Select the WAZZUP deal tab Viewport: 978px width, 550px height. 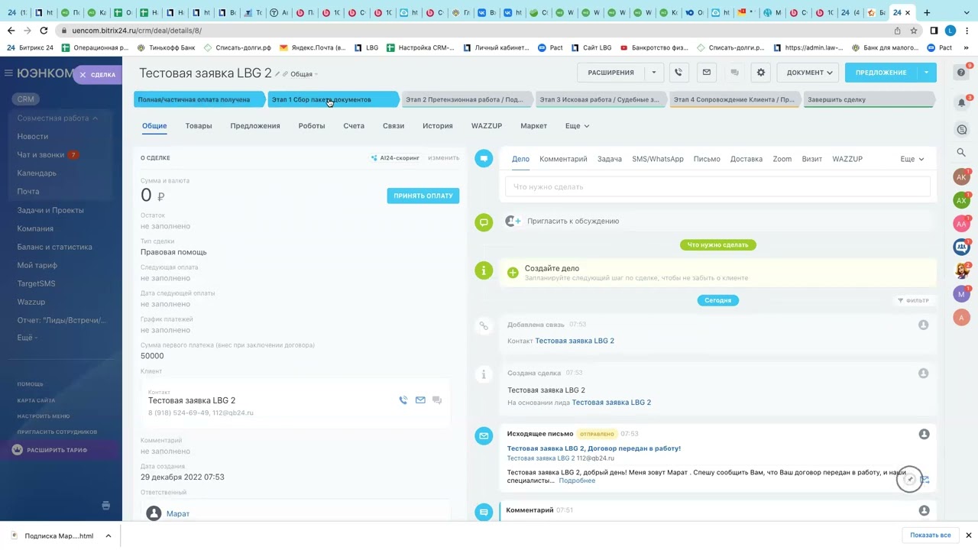pos(487,126)
